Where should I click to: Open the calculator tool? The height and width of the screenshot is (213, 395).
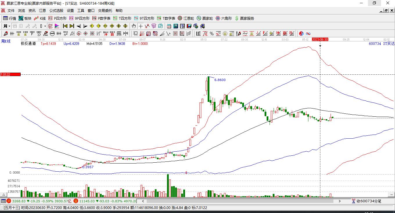(x=176, y=26)
